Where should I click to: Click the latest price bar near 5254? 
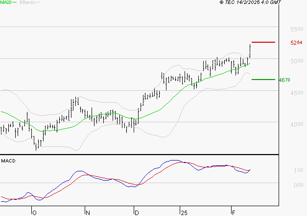tap(250, 51)
